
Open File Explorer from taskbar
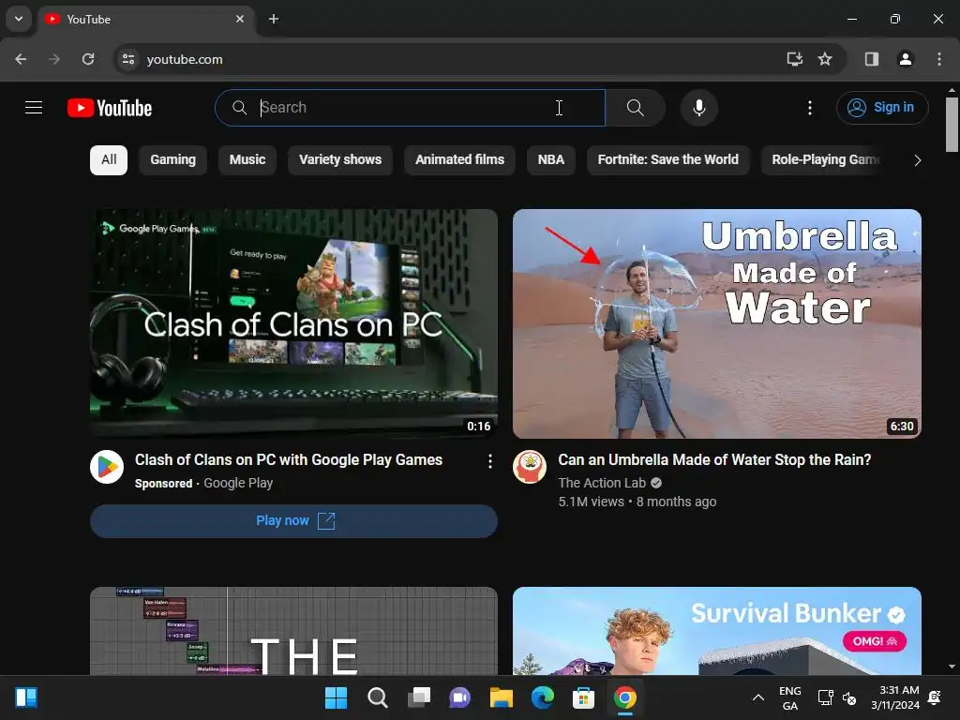[x=501, y=697]
